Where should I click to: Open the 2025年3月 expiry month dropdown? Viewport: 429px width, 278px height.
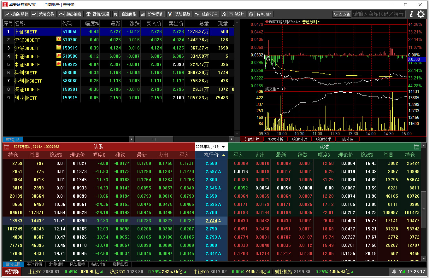(x=211, y=147)
